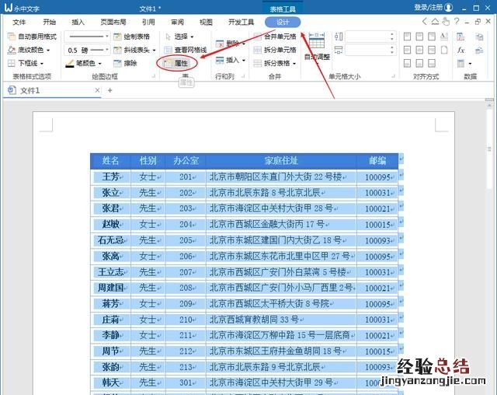This screenshot has width=497, height=395.
Task: Click 自动套用格式 auto format
Action: tap(31, 37)
